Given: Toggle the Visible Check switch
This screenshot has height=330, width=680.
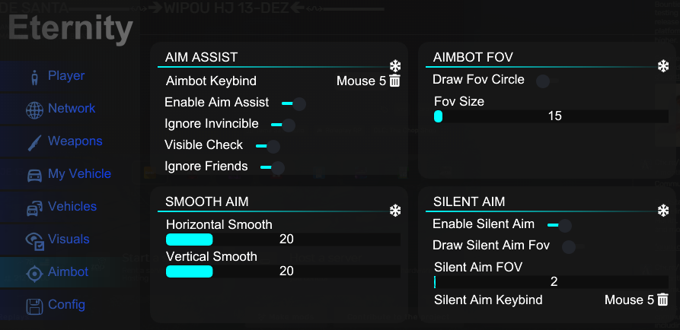Looking at the screenshot, I should coord(268,146).
